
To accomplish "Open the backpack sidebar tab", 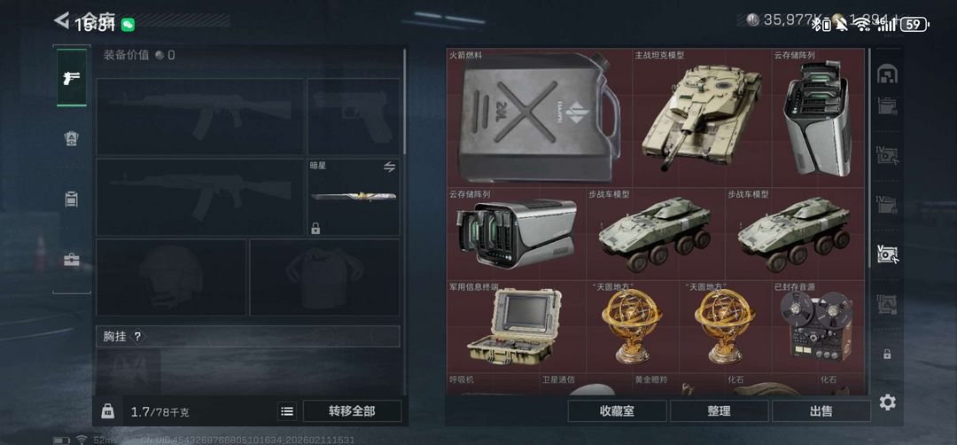I will 72,199.
